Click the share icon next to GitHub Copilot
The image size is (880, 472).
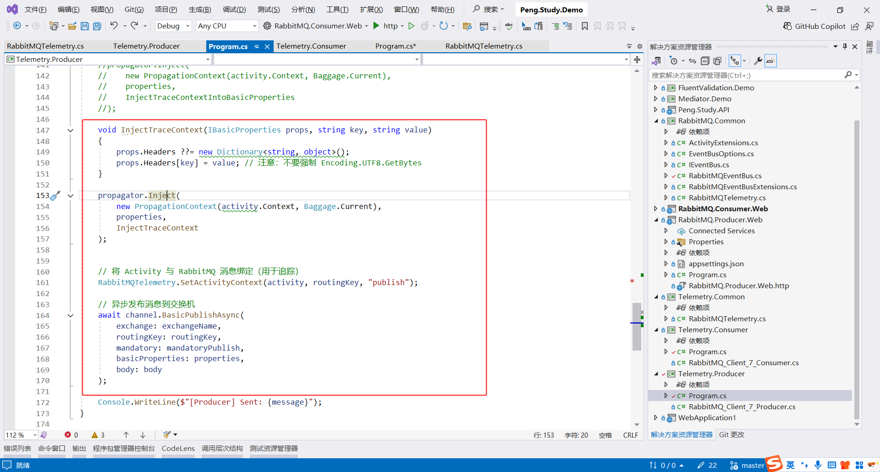point(855,26)
